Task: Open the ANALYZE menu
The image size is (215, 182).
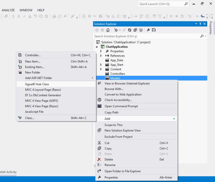Action: click(8, 10)
